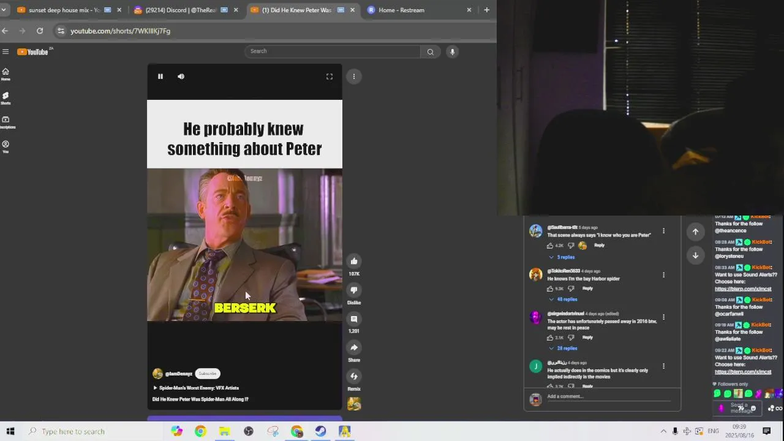Mute the Shorts video volume
This screenshot has width=784, height=441.
[x=181, y=77]
